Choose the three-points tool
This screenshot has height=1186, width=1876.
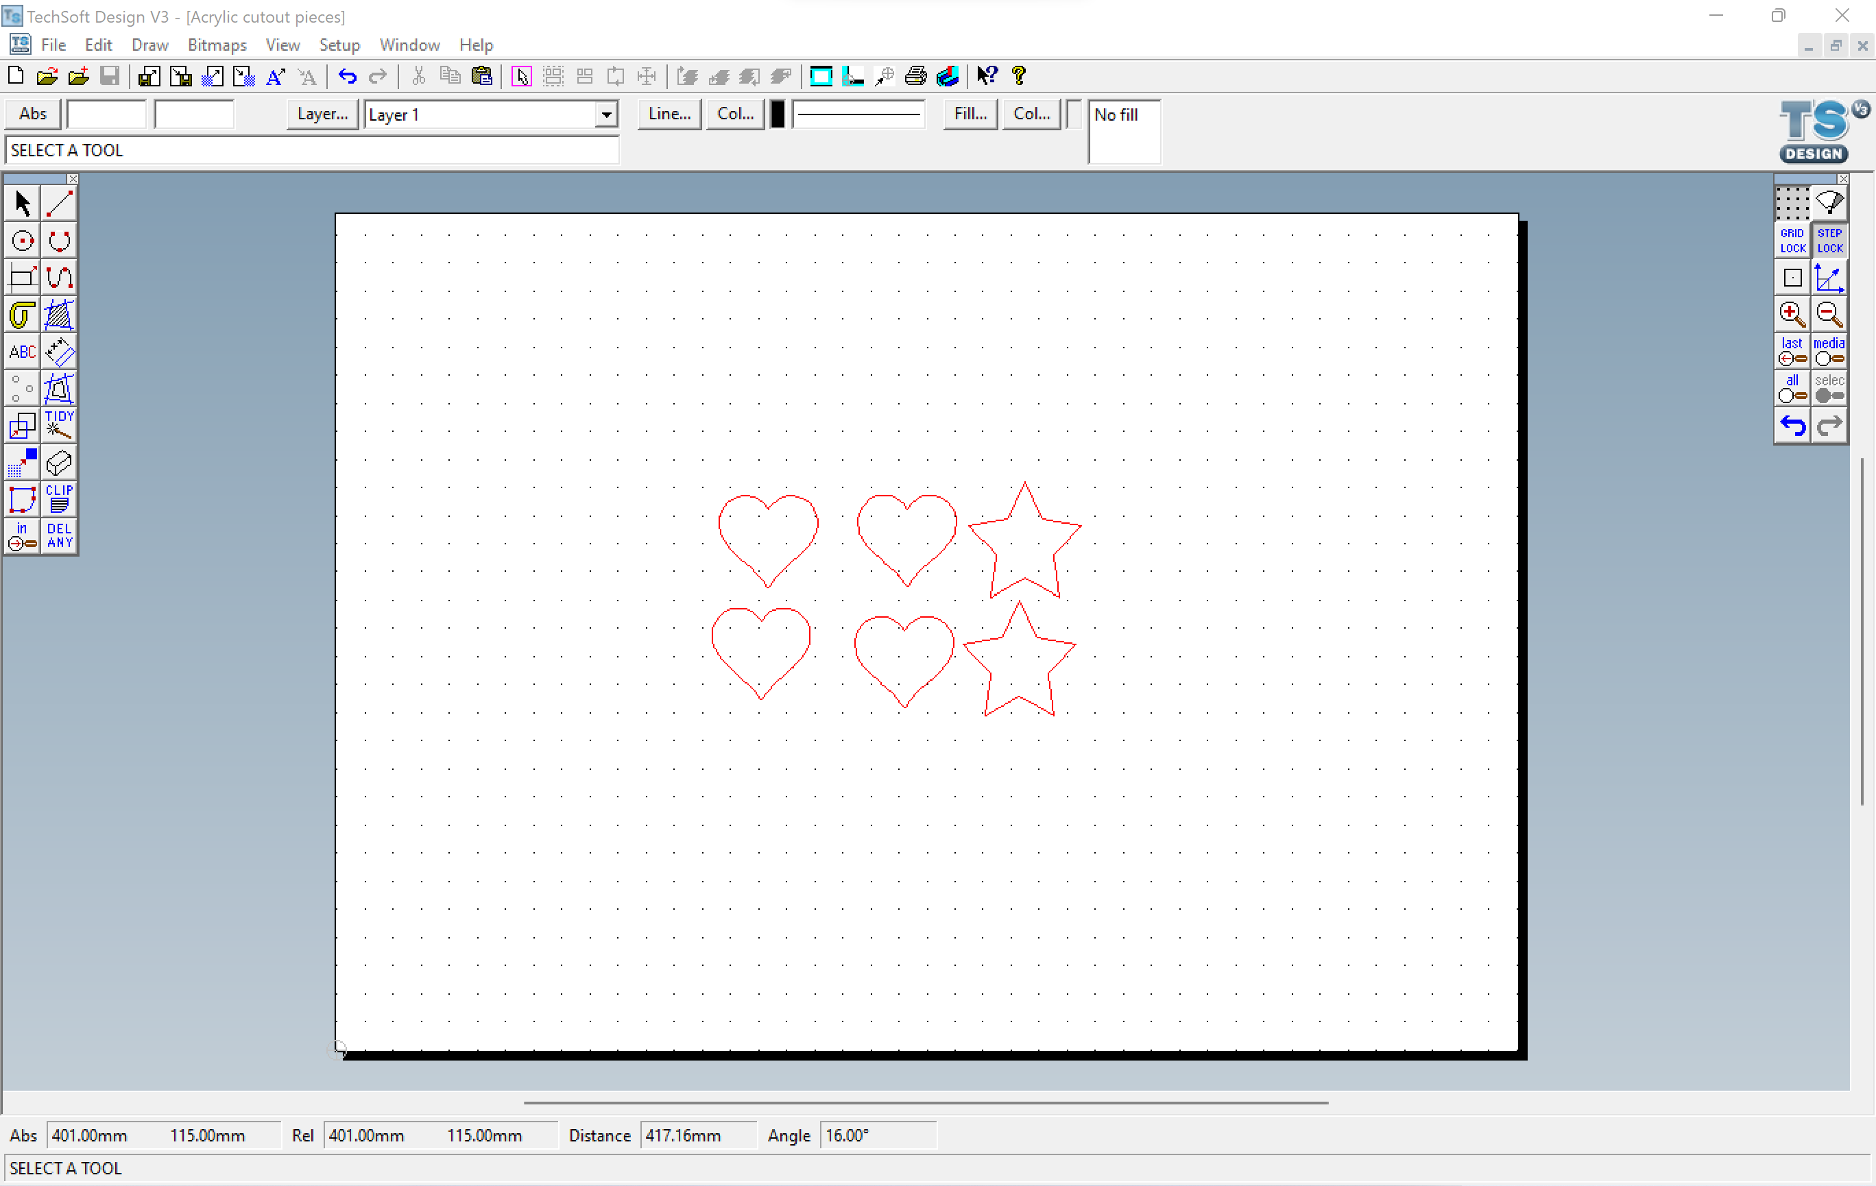(22, 389)
